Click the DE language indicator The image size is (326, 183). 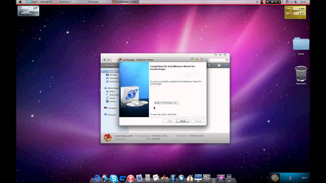pos(257,2)
